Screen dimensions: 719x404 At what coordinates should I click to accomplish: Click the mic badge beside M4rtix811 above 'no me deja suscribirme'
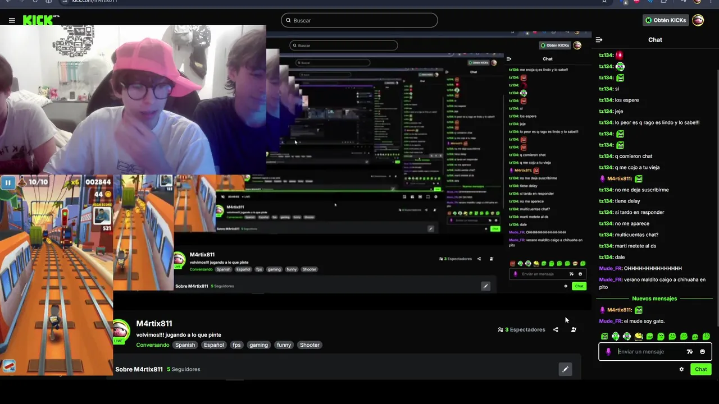[x=602, y=179]
